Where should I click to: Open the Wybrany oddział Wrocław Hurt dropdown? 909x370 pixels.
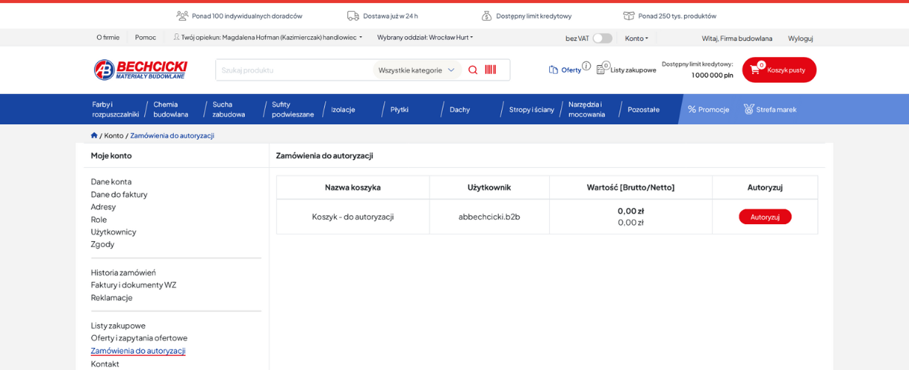425,37
